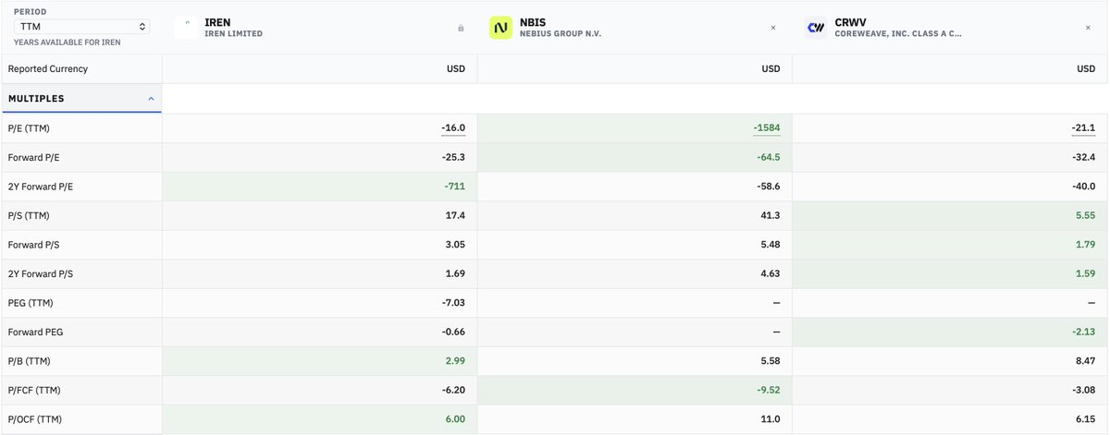
Task: Click the CoreWeave logo icon
Action: (815, 28)
